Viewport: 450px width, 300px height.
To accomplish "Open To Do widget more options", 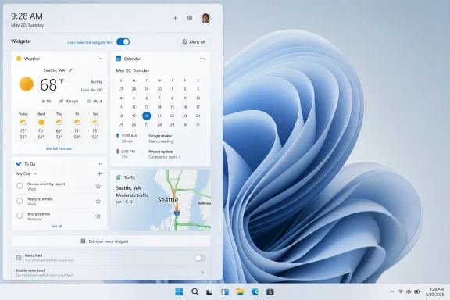I will (99, 164).
